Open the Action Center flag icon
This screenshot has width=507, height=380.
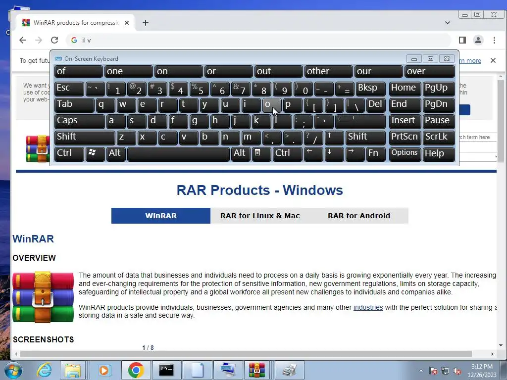[433, 371]
